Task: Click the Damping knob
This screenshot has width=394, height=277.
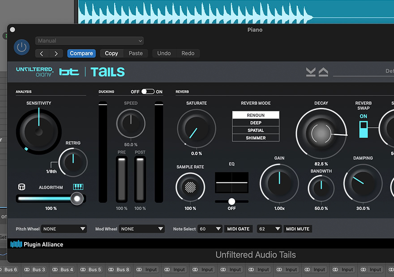Action: [x=363, y=183]
